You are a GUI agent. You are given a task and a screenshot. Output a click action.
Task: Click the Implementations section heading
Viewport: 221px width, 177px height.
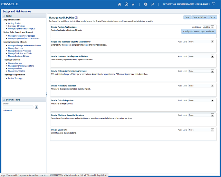click(12, 20)
